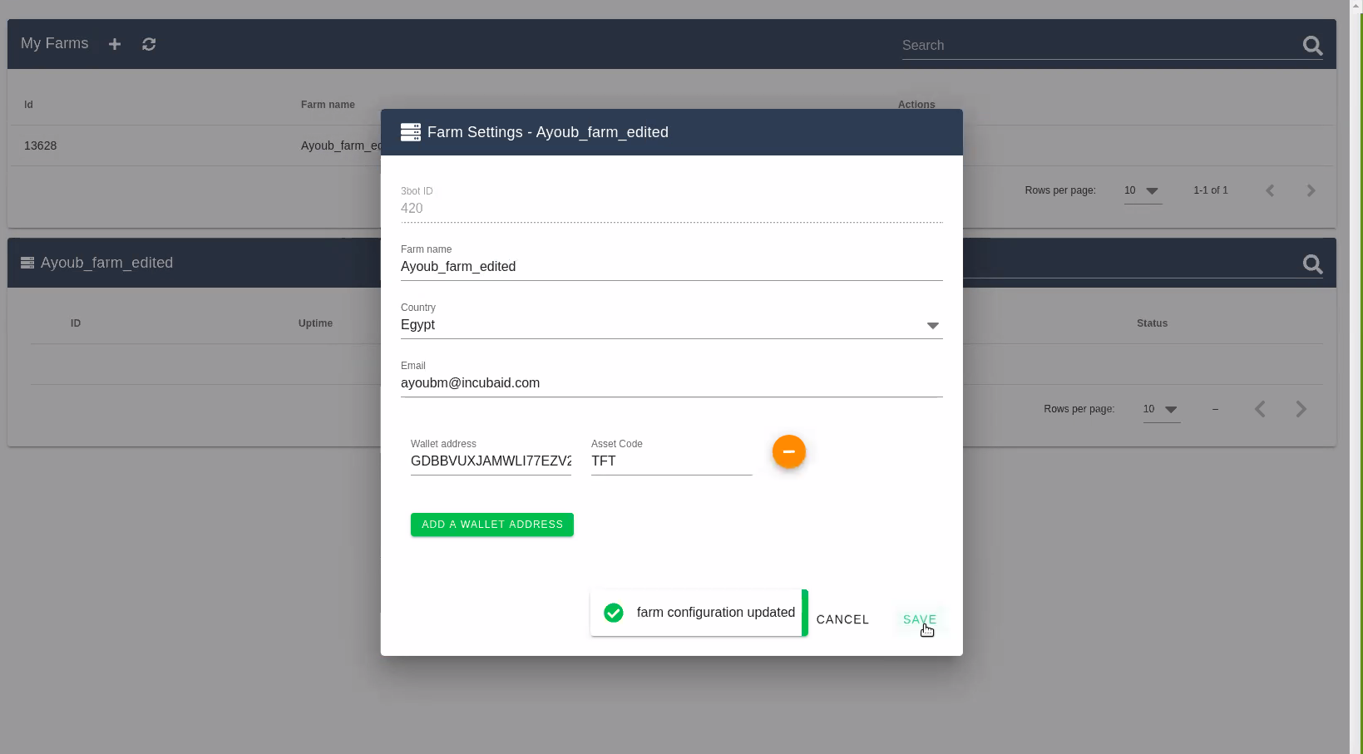Click the next page arrow in the nodes pagination
Viewport: 1363px width, 754px height.
[1301, 409]
